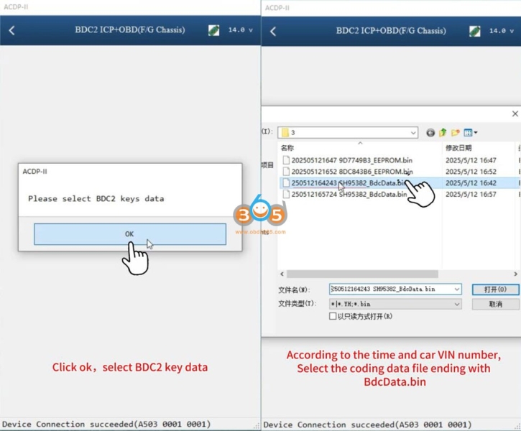Click the Up One Level folder icon

(443, 133)
